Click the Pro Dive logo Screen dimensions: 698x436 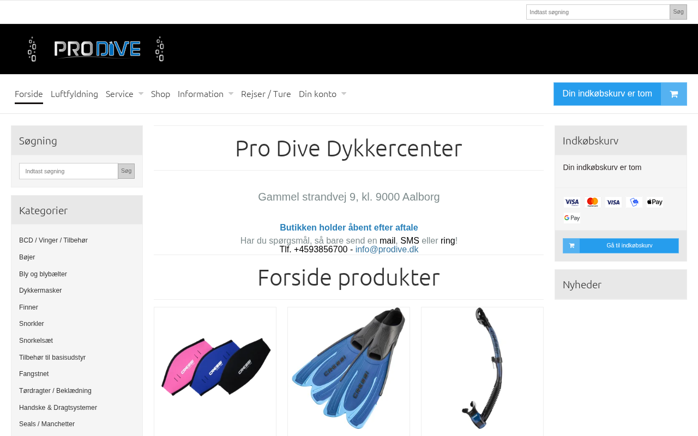click(x=96, y=49)
